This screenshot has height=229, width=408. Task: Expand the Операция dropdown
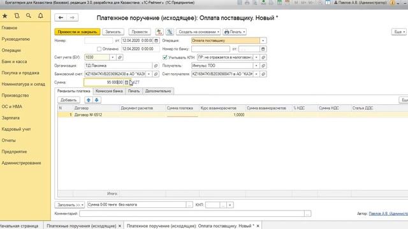coord(263,41)
